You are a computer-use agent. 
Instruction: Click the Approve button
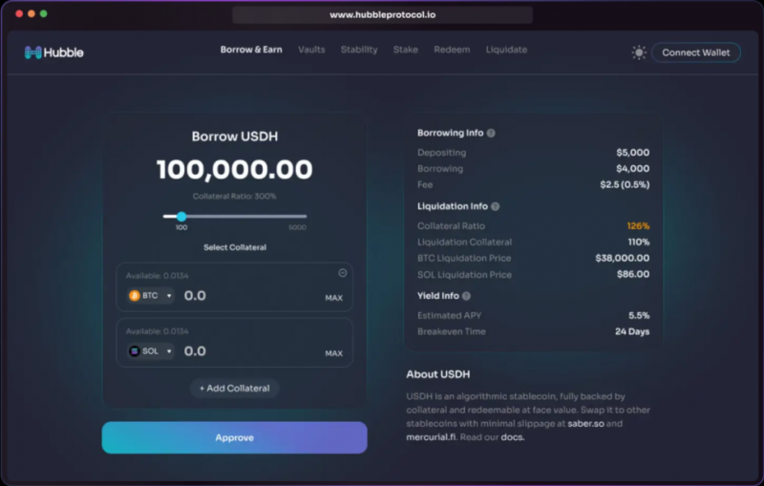coord(234,437)
